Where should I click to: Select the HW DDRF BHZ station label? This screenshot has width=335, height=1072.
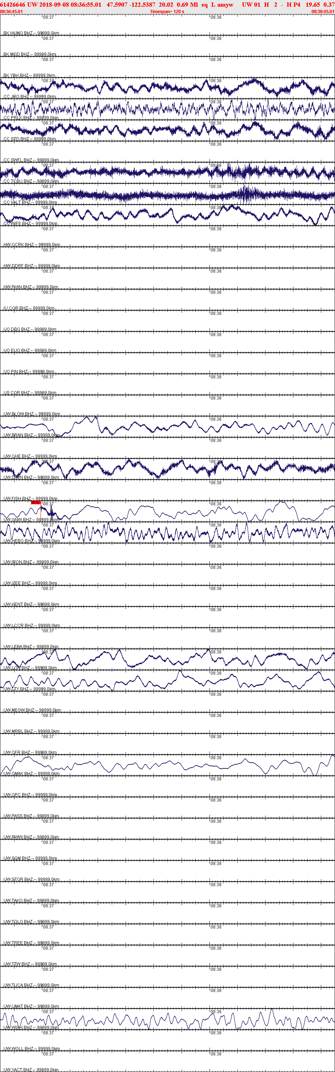[32, 266]
